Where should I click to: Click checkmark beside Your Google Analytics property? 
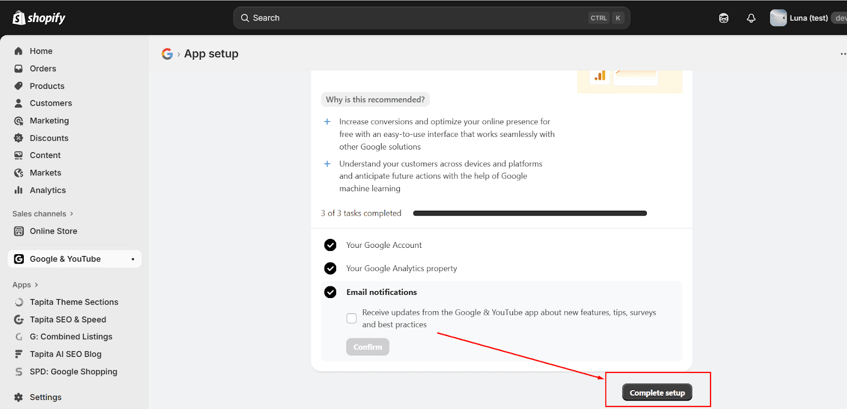point(330,268)
